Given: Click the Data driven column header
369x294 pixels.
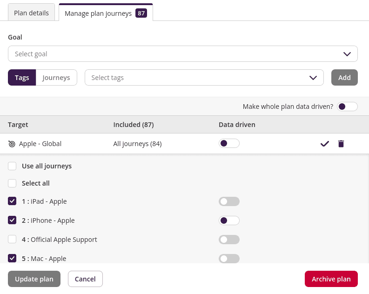Looking at the screenshot, I should click(x=237, y=125).
